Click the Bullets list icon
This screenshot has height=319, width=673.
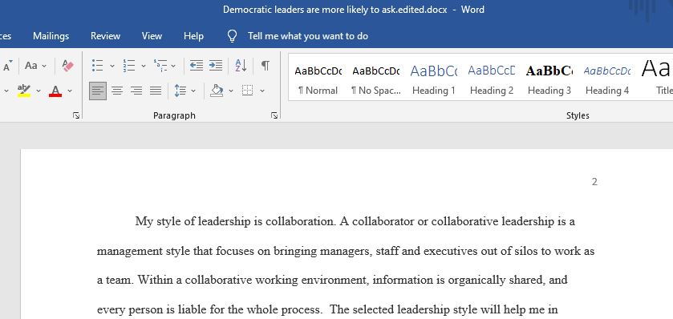[98, 66]
